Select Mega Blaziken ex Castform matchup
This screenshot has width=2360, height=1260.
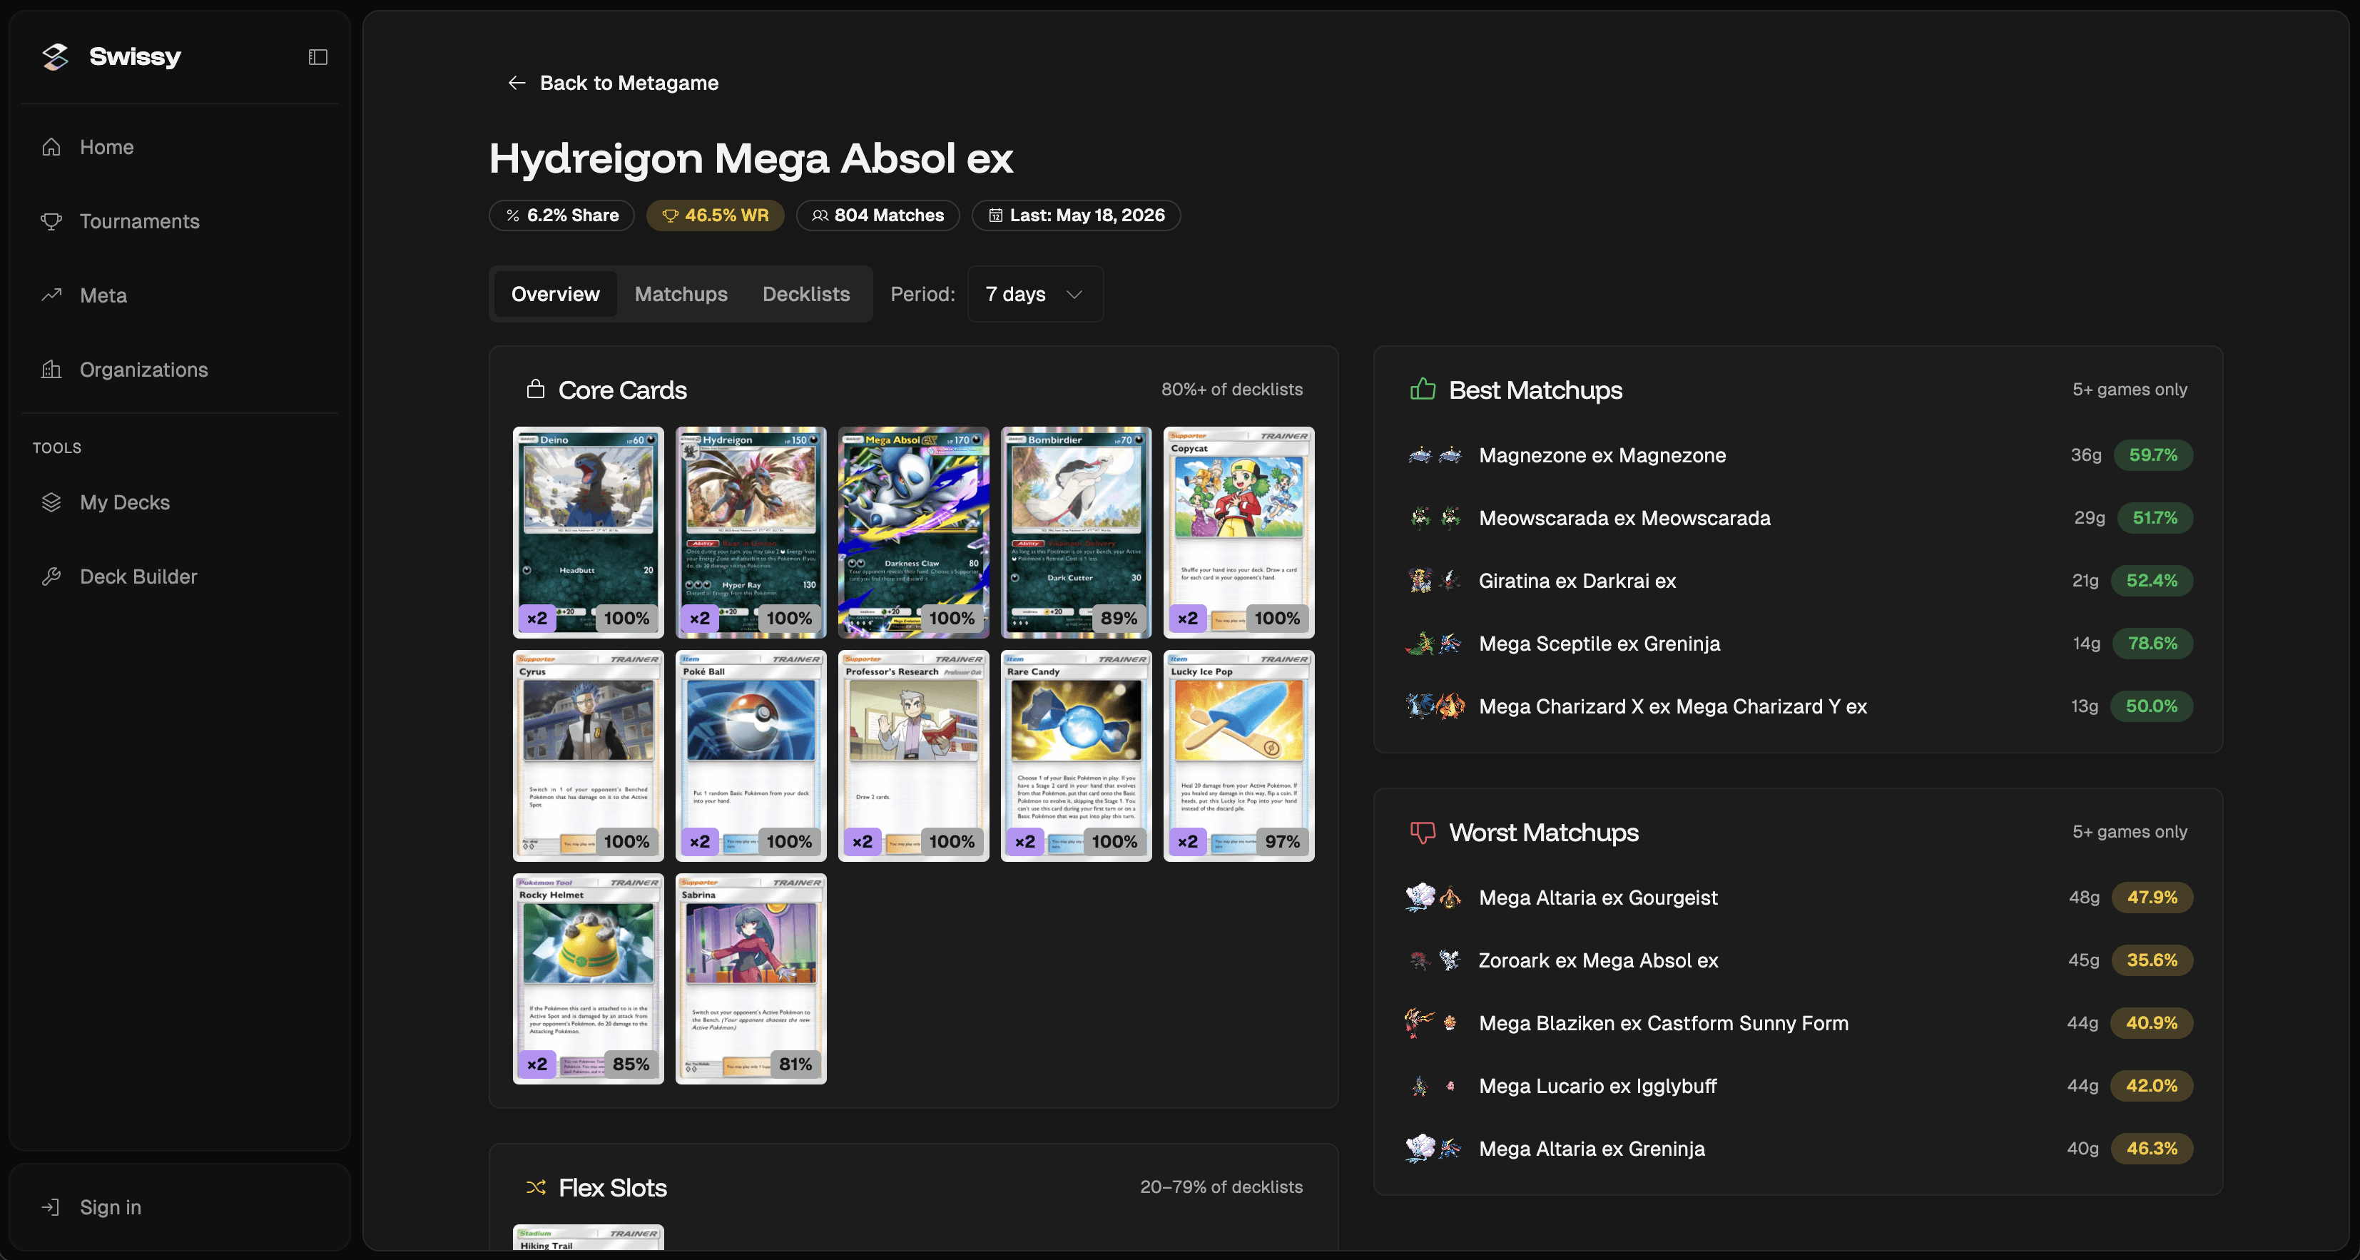coord(1799,1024)
